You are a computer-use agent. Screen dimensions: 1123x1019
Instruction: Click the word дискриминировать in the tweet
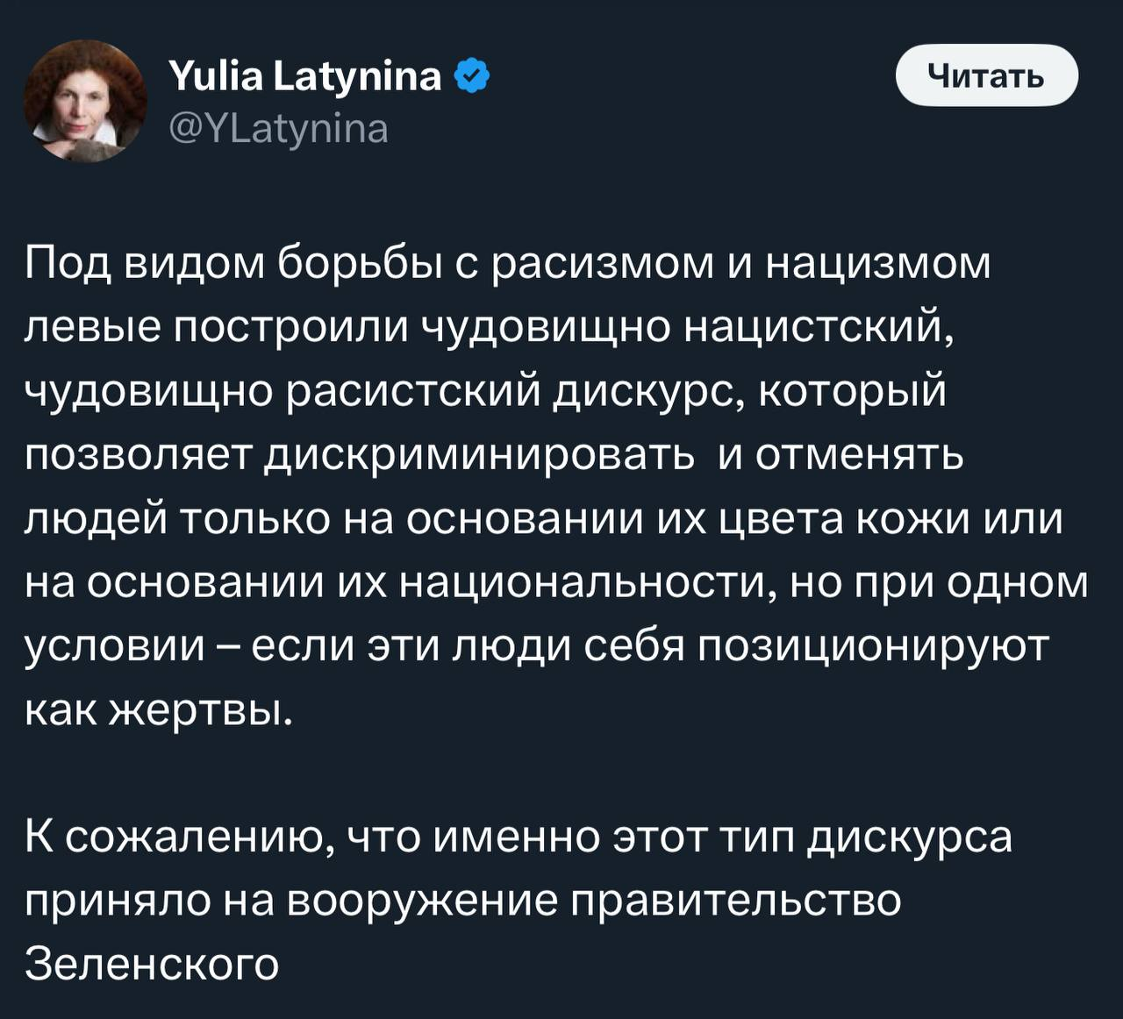pyautogui.click(x=478, y=456)
